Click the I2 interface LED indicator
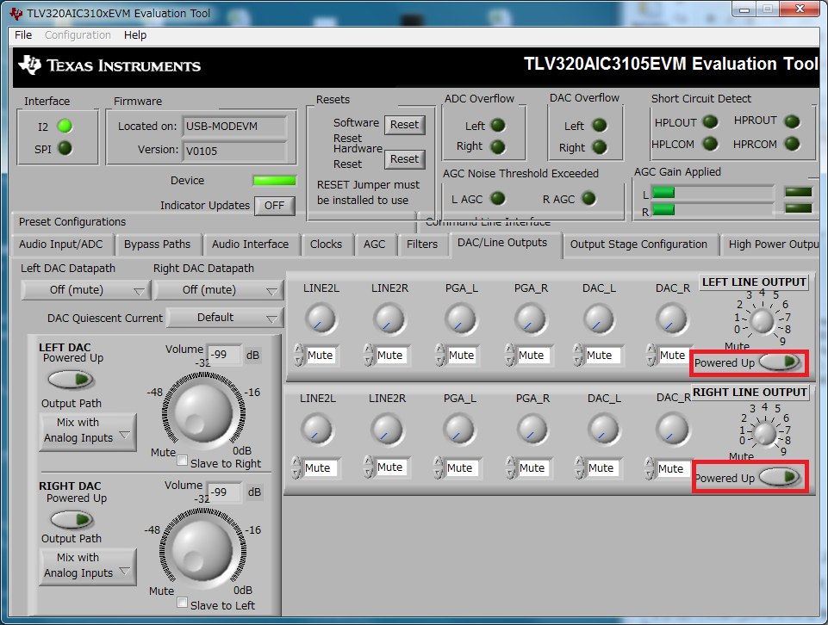The image size is (828, 625). 65,126
